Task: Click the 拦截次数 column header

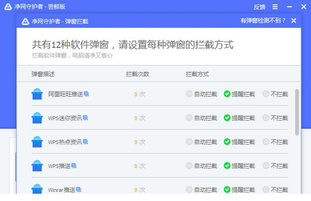Action: [137, 74]
